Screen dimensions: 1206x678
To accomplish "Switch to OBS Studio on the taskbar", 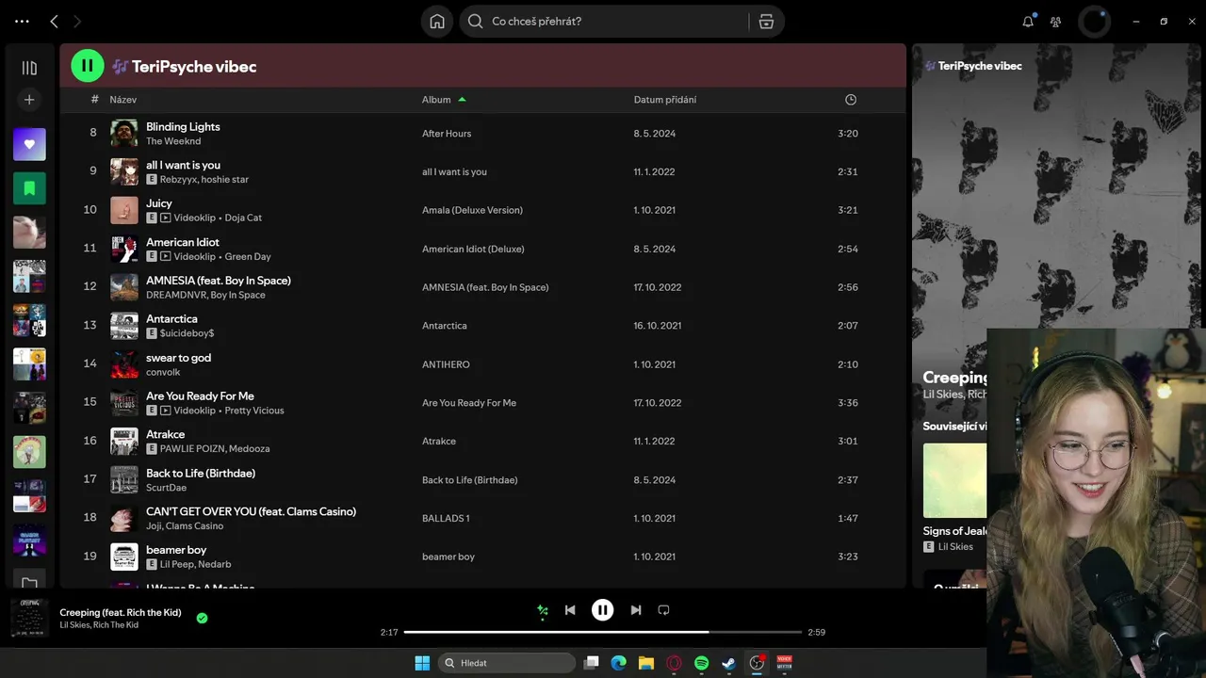I will click(x=757, y=663).
